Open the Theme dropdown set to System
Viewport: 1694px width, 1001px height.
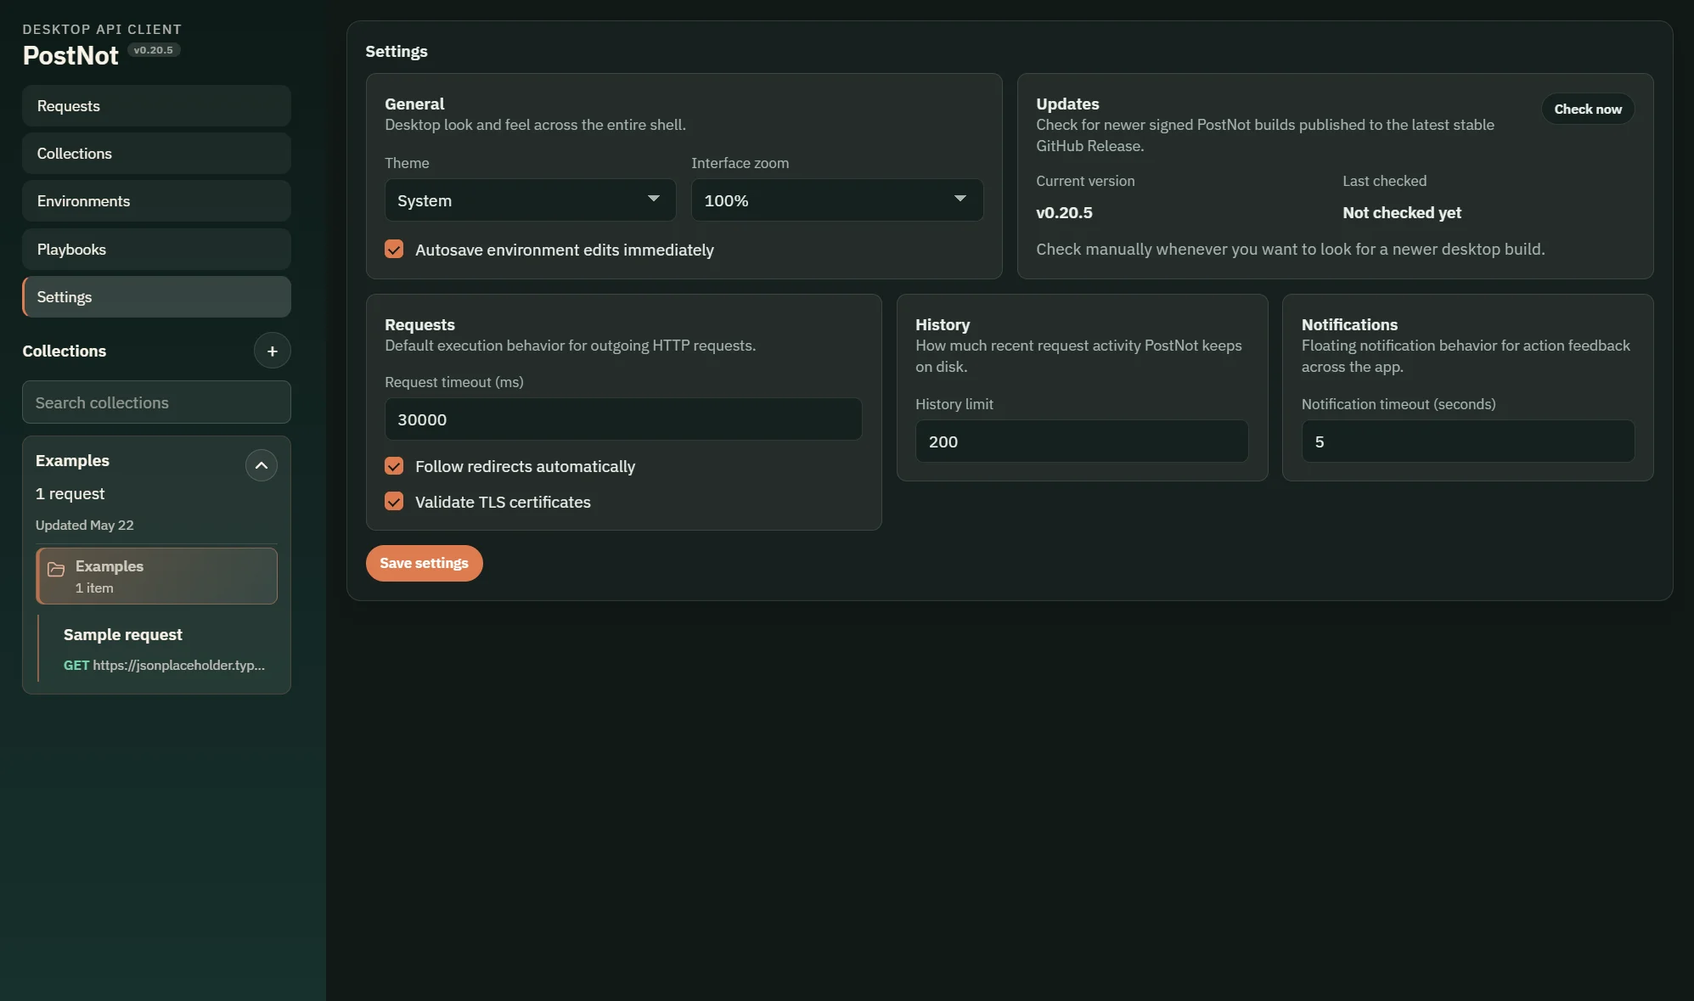tap(530, 200)
